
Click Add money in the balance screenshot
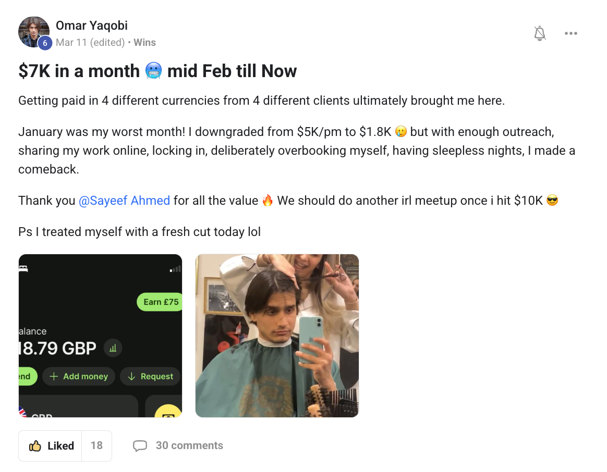coord(79,377)
